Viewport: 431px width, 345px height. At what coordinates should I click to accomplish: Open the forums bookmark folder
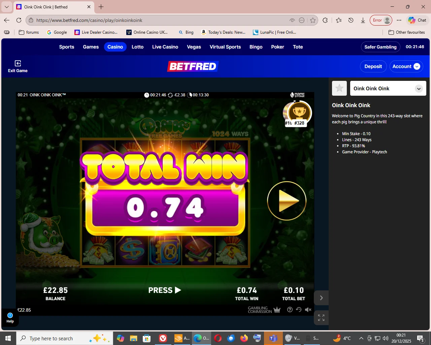coord(29,32)
